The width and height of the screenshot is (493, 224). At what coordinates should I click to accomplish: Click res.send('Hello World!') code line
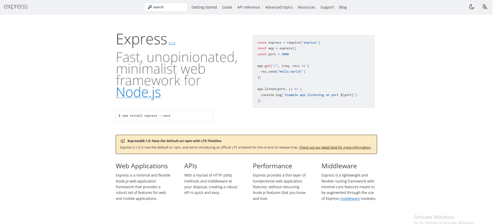coord(283,72)
